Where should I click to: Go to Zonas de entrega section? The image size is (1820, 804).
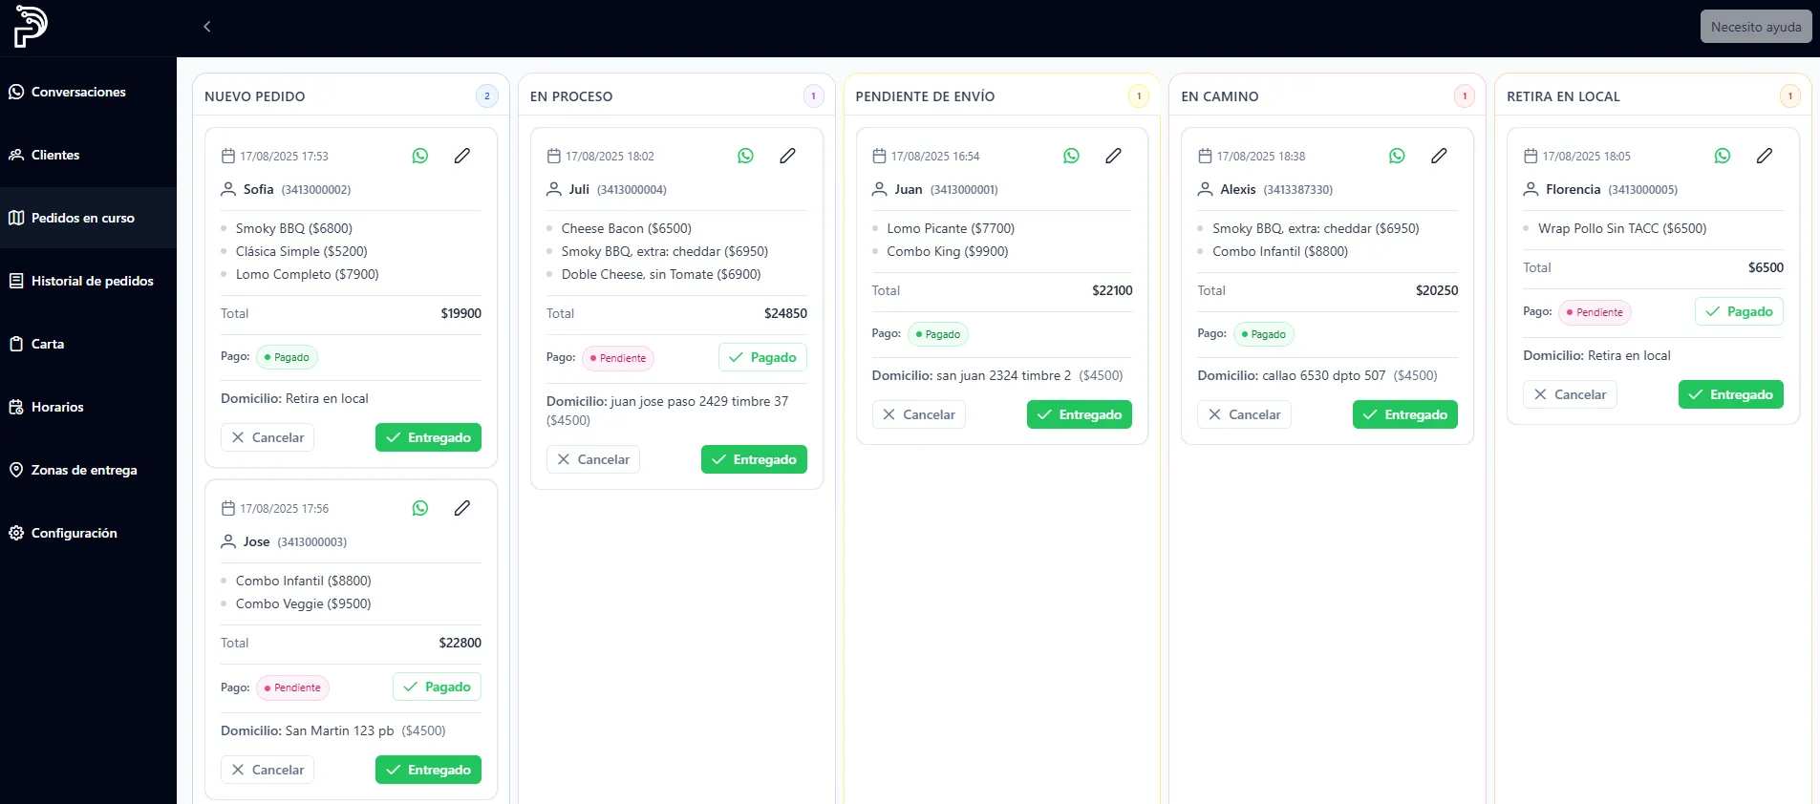[x=84, y=470]
